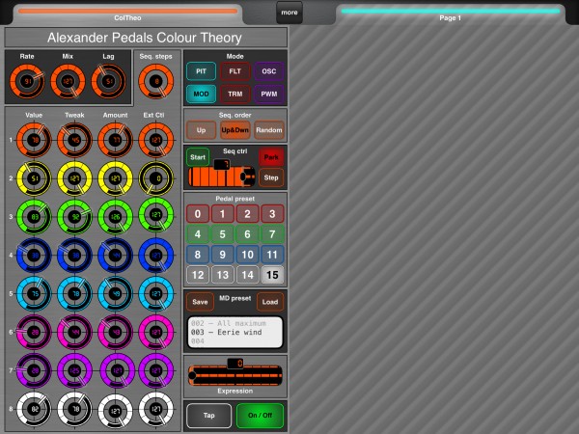Select pedal preset 15

pyautogui.click(x=272, y=275)
